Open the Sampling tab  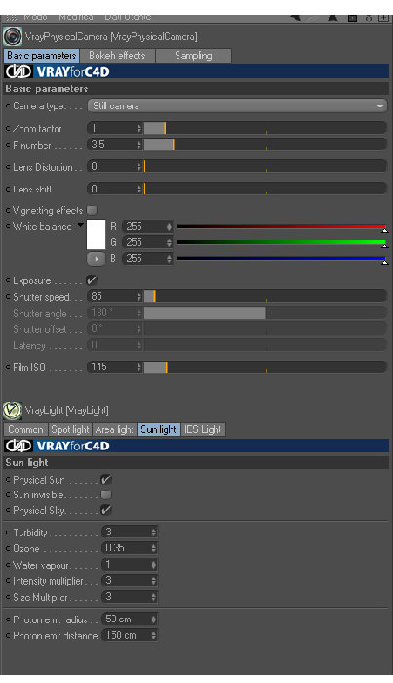point(193,56)
